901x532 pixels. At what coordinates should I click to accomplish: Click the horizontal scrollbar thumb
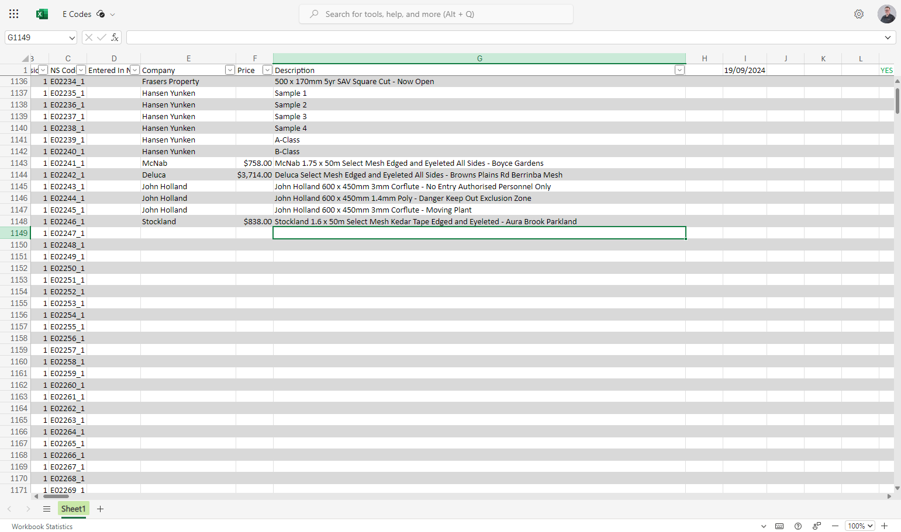point(56,496)
